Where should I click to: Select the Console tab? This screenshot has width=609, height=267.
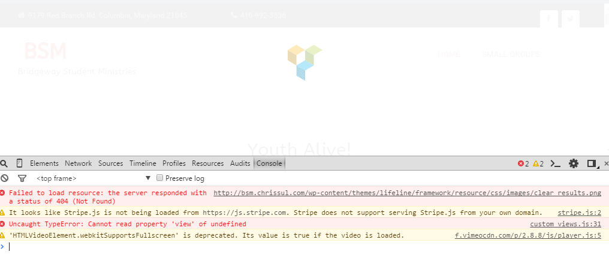[x=269, y=163]
